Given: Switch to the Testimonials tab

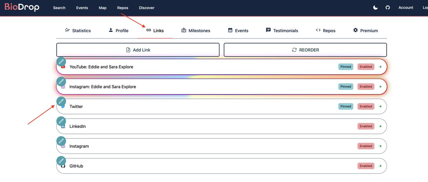Looking at the screenshot, I should point(282,31).
